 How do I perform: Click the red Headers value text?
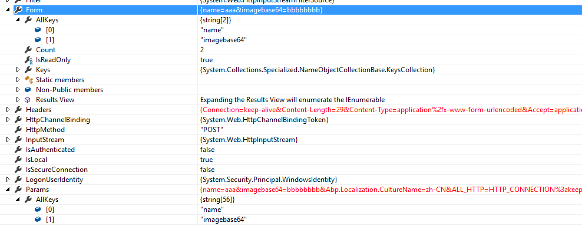pos(391,110)
